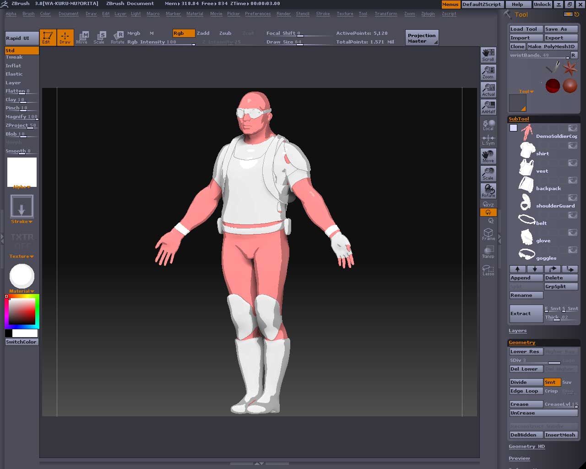
Task: Collapse the Geometry section header
Action: (x=522, y=343)
